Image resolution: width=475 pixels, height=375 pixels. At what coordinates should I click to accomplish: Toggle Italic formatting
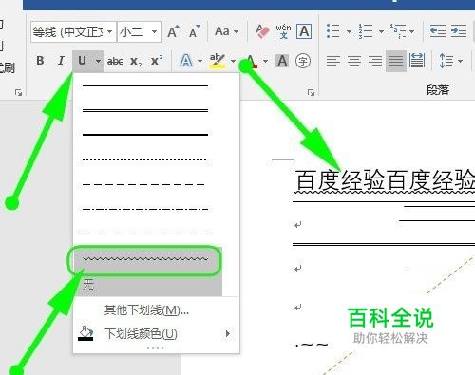coord(61,61)
